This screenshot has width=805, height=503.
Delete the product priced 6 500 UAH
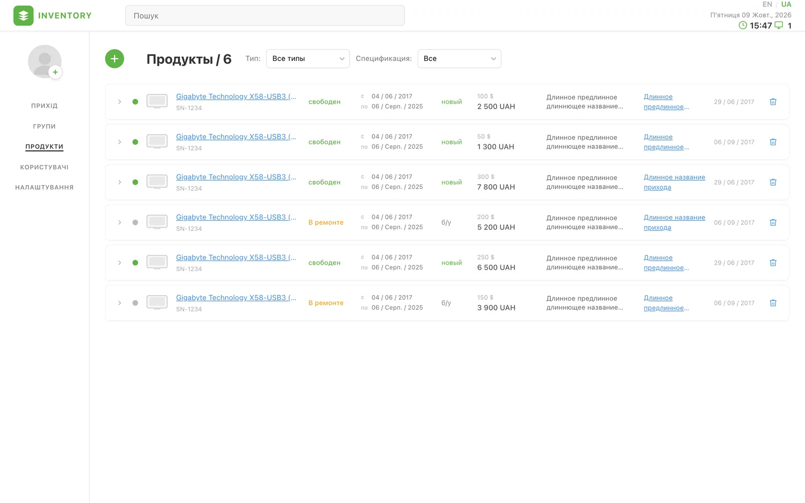coord(773,263)
